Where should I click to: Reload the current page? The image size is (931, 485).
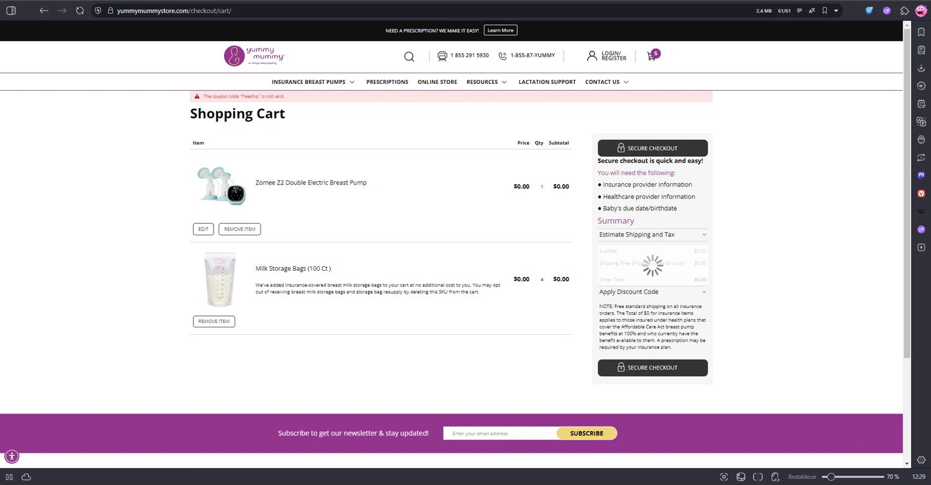pos(80,11)
